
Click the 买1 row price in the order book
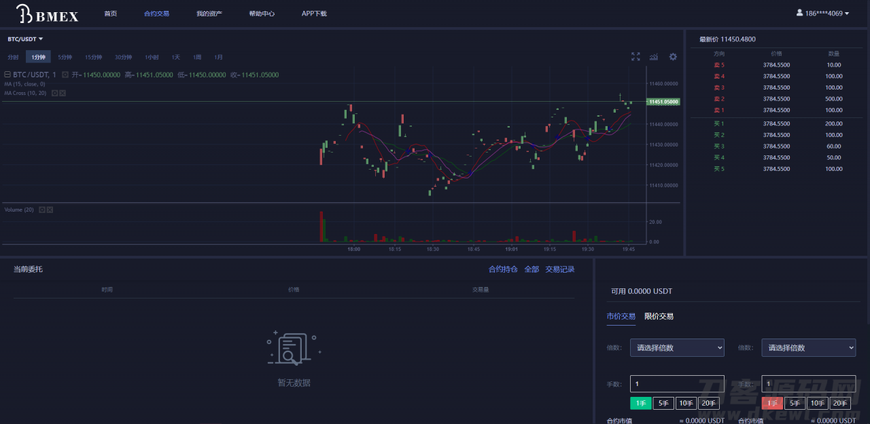point(776,123)
